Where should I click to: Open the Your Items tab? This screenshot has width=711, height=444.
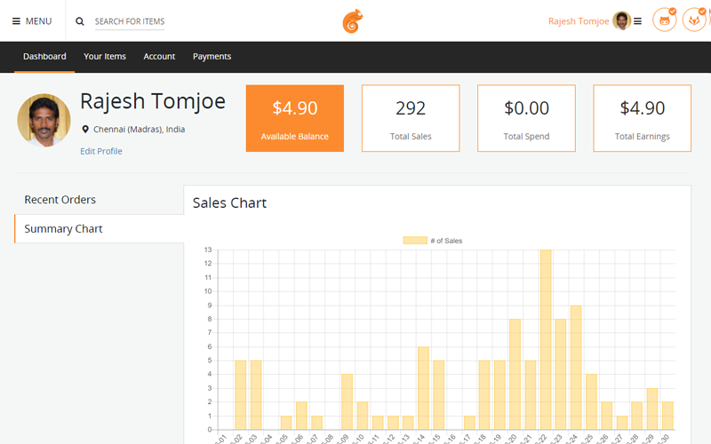pyautogui.click(x=105, y=57)
